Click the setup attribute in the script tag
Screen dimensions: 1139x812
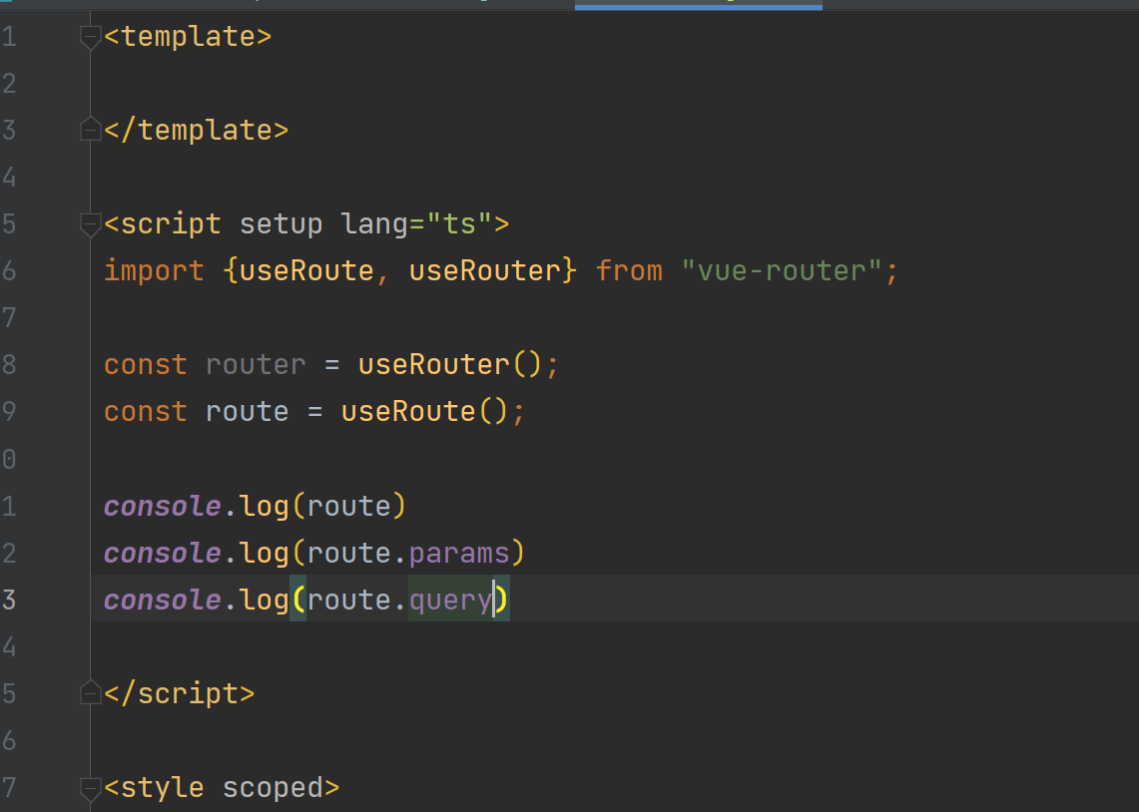[x=281, y=224]
